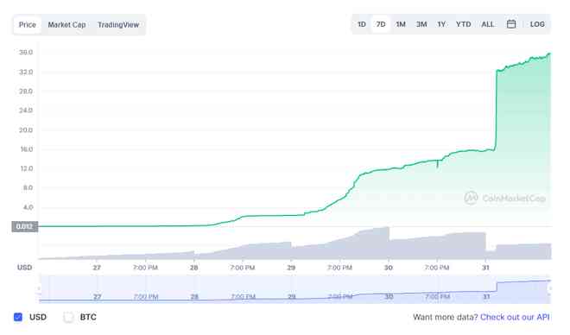
Task: Switch to the Market Cap tab
Action: click(x=66, y=25)
